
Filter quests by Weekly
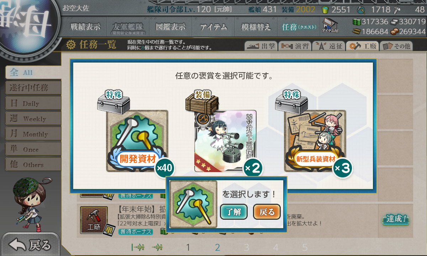33,119
